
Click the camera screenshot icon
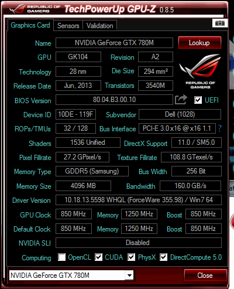[220, 23]
